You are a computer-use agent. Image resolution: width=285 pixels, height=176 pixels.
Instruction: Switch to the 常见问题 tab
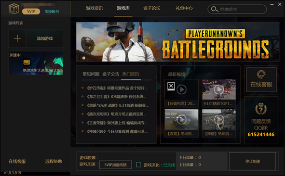91,74
